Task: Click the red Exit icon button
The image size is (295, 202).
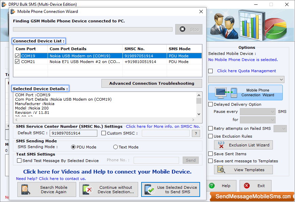Action: 247,186
